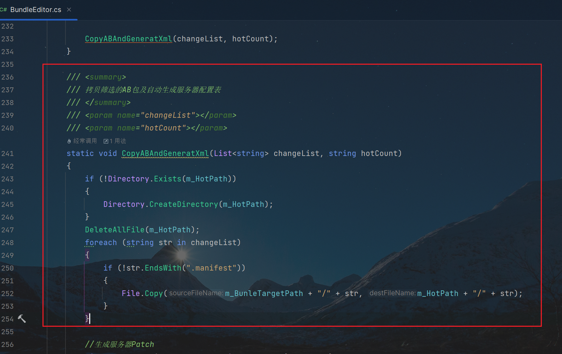The height and width of the screenshot is (354, 562).
Task: Select the BundleEditor.cs editor tab
Action: coord(35,10)
